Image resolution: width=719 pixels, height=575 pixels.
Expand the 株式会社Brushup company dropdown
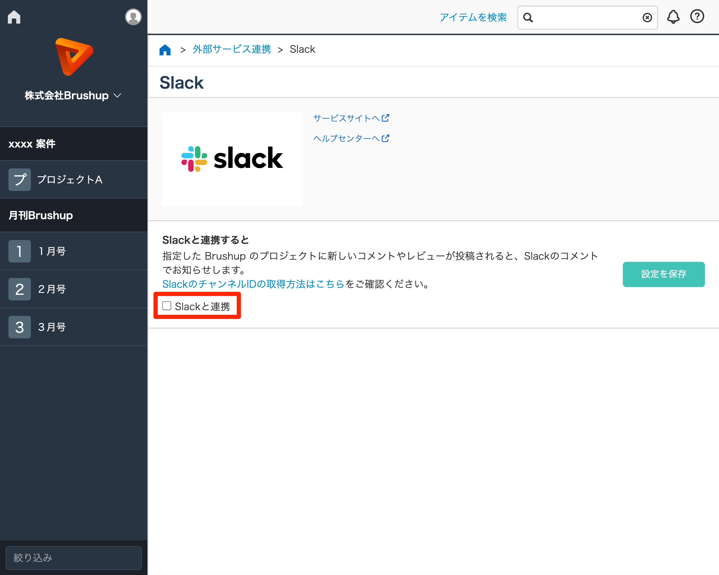pyautogui.click(x=73, y=96)
